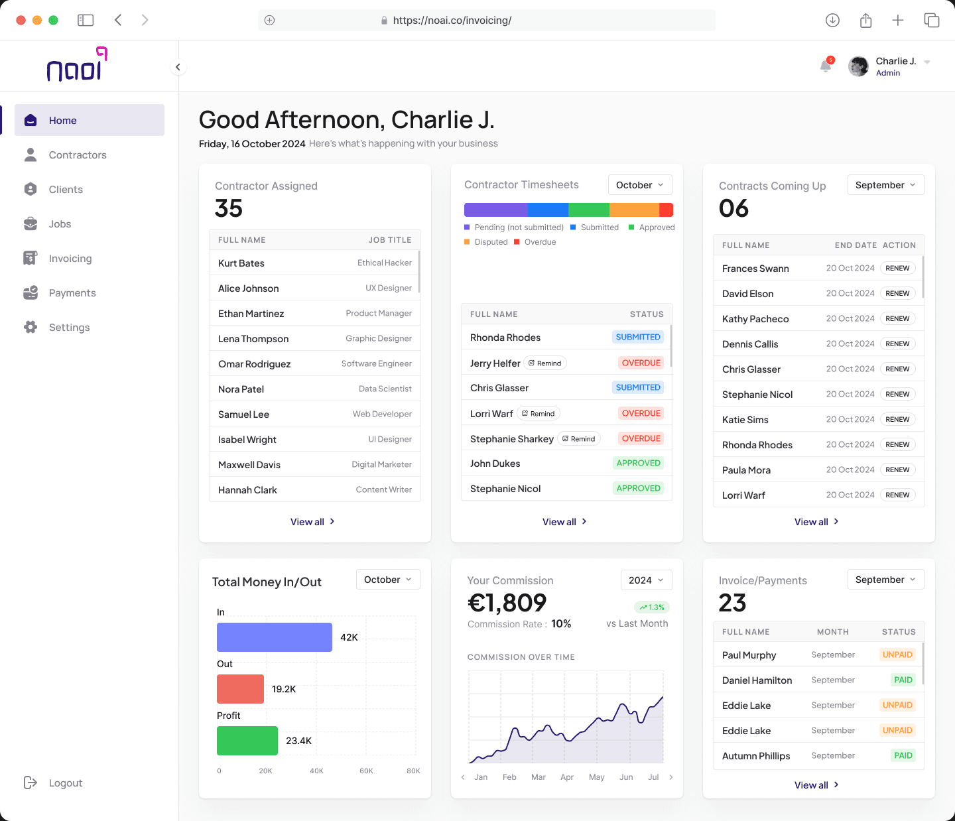Renew David Elson's contract
This screenshot has height=821, width=955.
(x=897, y=293)
